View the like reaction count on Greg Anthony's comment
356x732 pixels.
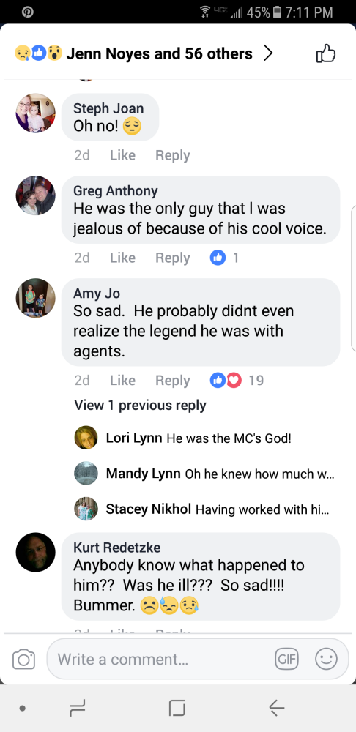(225, 258)
